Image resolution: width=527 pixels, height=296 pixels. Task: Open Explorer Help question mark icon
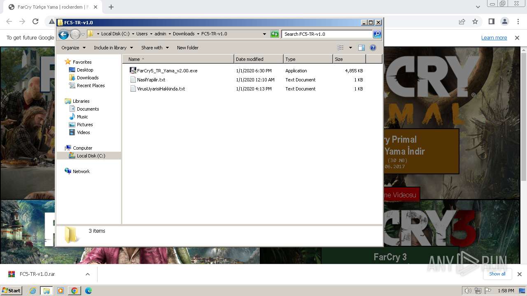tap(373, 48)
